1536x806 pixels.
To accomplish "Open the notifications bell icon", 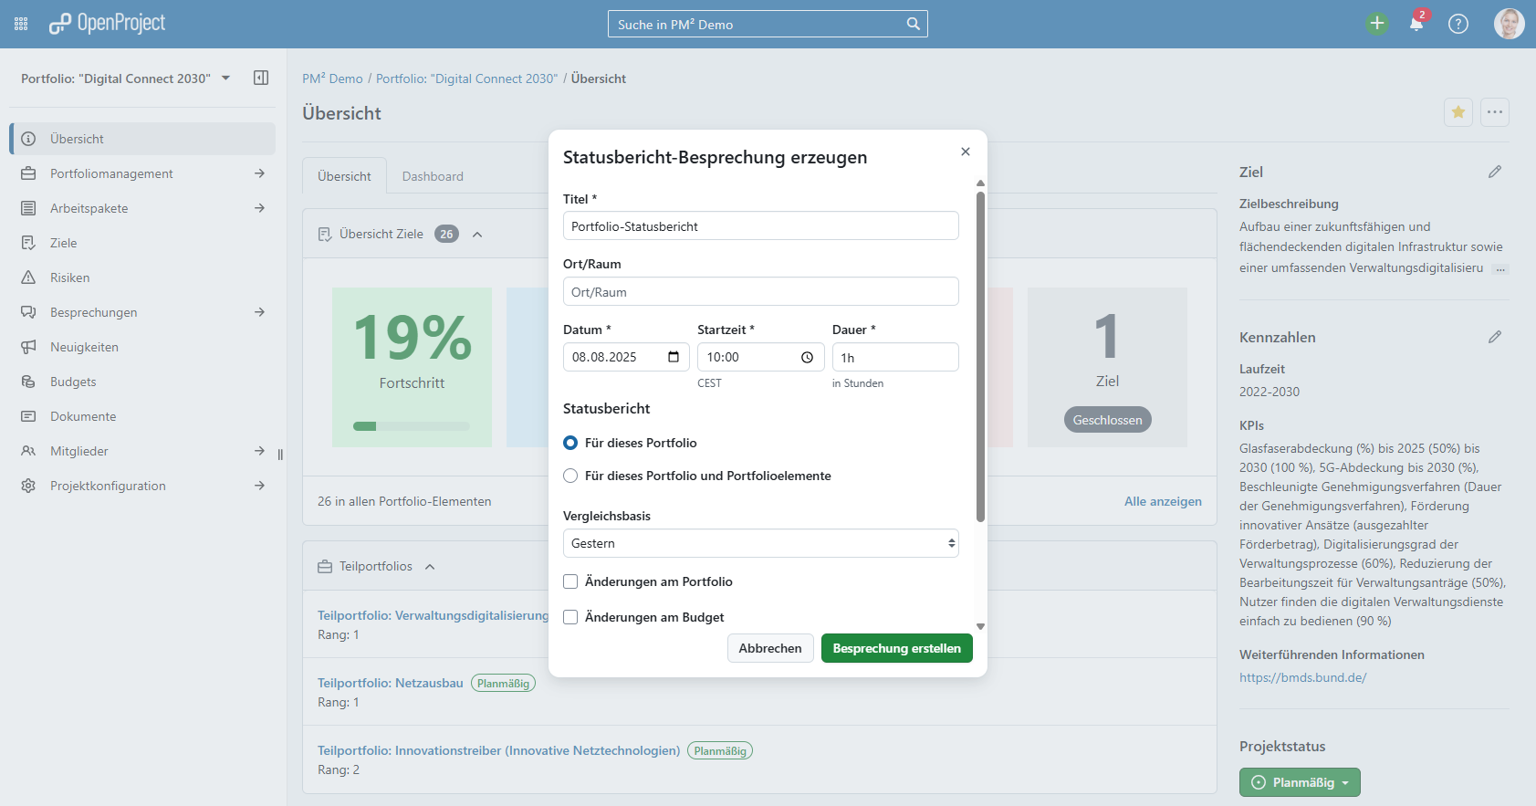I will click(x=1416, y=24).
